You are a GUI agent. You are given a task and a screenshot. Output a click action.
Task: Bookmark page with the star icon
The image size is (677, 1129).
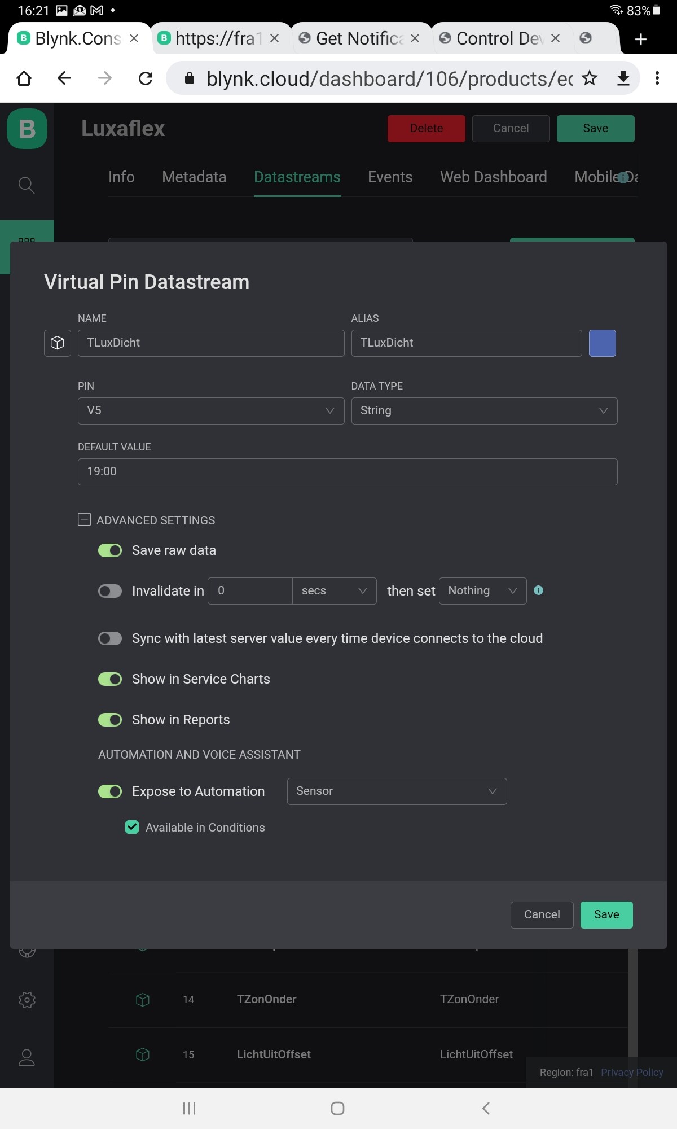[590, 78]
